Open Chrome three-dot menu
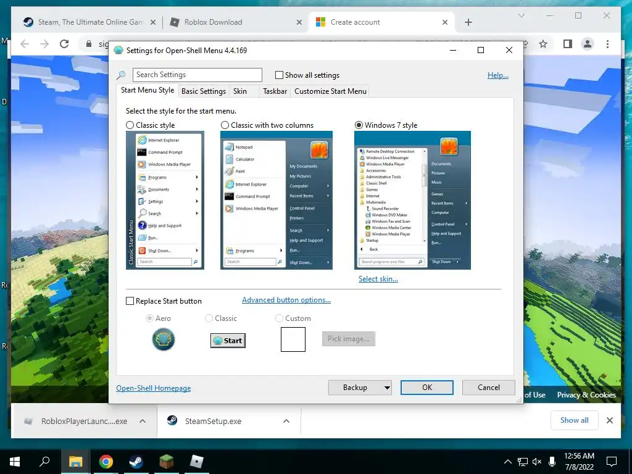632x474 pixels. [x=607, y=44]
